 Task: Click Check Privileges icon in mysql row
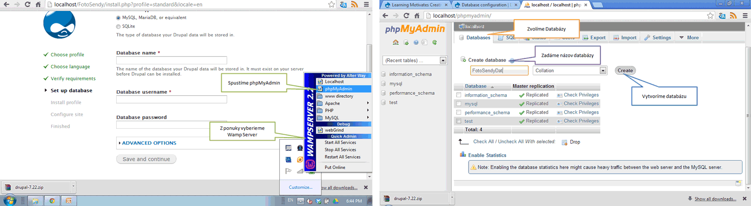[x=560, y=104]
